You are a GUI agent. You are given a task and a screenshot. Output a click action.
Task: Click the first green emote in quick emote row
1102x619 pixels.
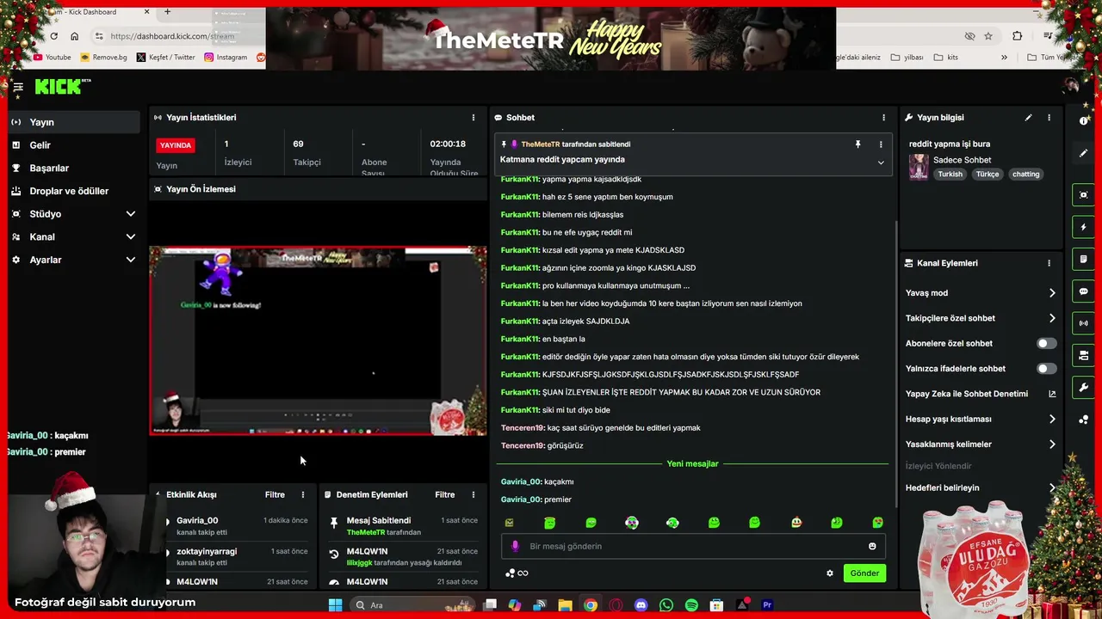coord(550,523)
